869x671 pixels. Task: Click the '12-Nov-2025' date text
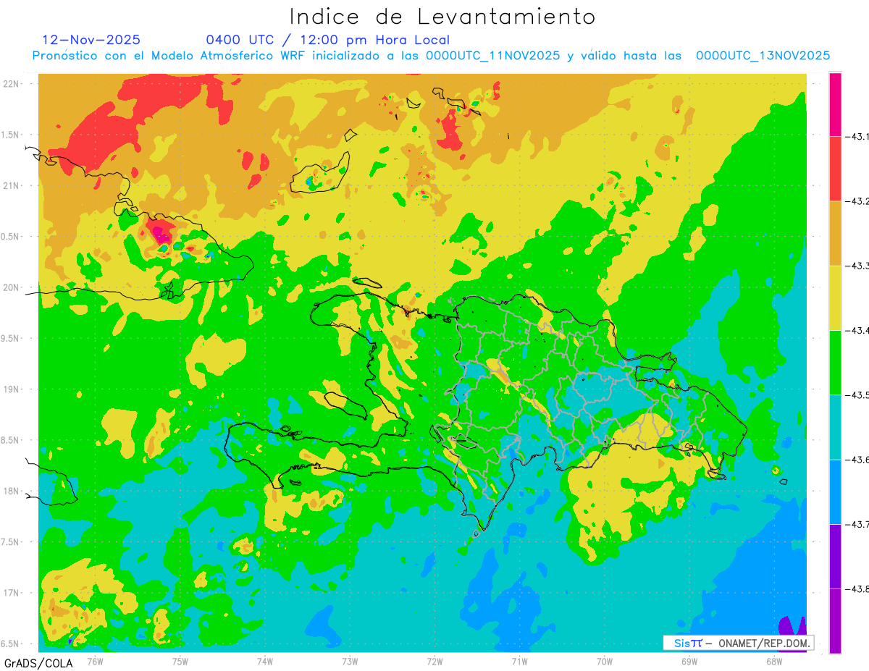[x=91, y=40]
